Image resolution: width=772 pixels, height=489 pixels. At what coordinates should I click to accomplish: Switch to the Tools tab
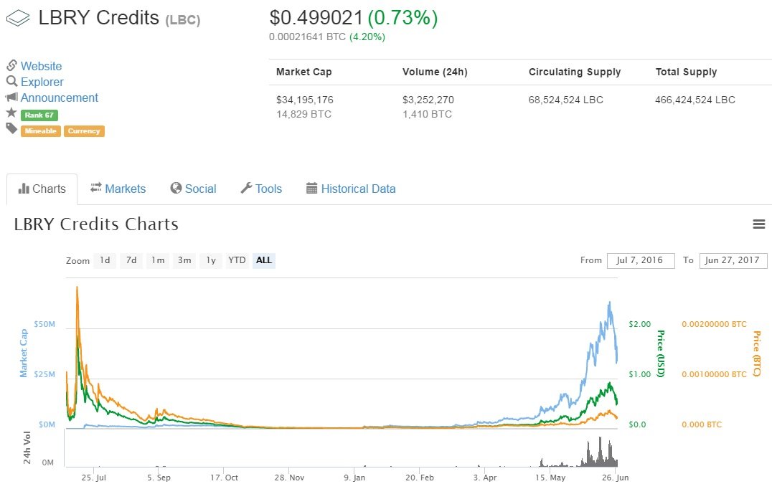click(261, 189)
